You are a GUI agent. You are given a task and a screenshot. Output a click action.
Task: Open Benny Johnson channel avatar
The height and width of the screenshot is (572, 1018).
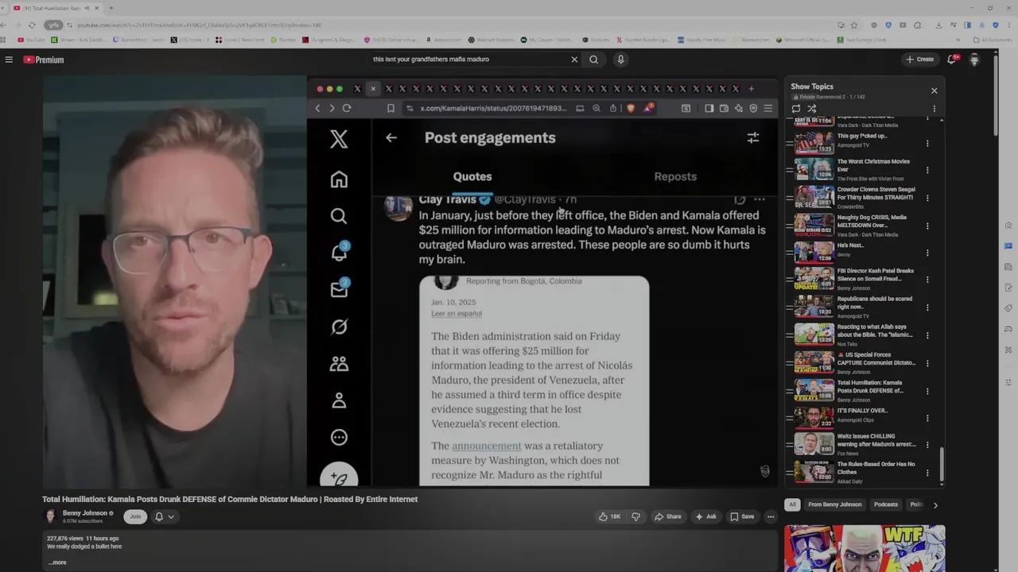(50, 516)
